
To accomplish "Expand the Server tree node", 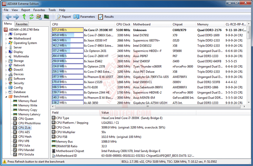I will coord(6,48).
